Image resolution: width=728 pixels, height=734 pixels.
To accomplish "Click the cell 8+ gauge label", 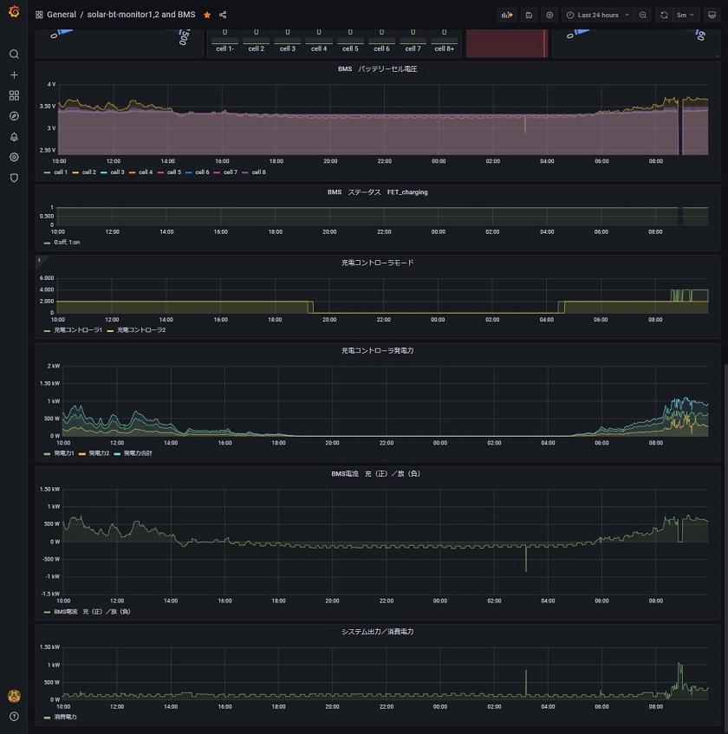I will click(445, 49).
